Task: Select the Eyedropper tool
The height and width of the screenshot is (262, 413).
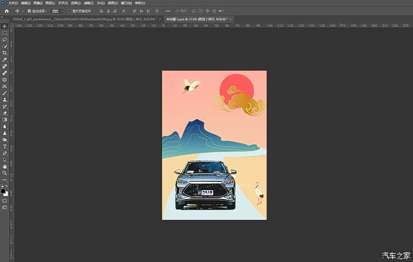Action: pos(5,60)
